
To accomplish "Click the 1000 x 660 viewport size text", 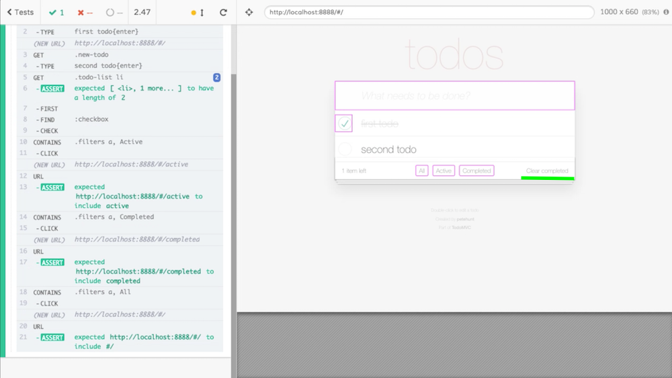I will pyautogui.click(x=619, y=12).
